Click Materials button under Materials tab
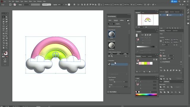The image size is (190, 107). pos(111,24)
